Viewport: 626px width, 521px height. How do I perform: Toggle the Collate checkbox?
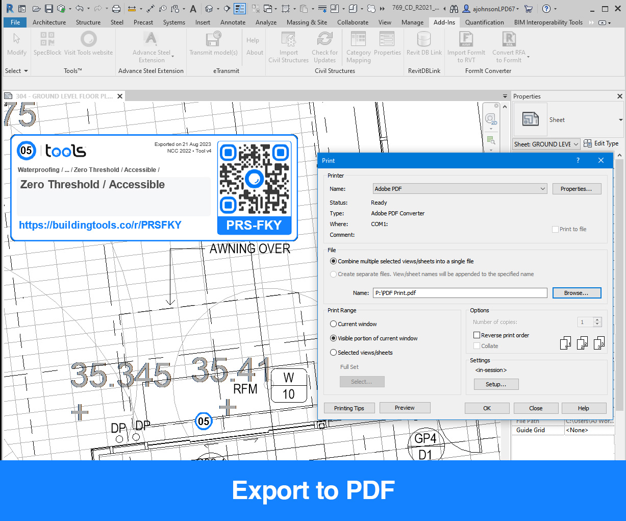coord(477,346)
